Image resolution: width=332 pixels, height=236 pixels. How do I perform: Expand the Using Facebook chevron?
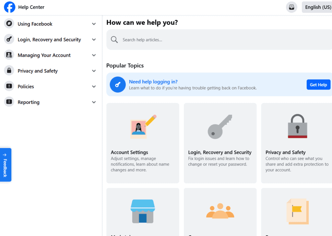[x=94, y=24]
